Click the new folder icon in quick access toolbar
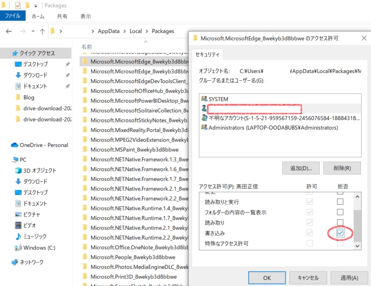This screenshot has width=371, height=286. [28, 5]
